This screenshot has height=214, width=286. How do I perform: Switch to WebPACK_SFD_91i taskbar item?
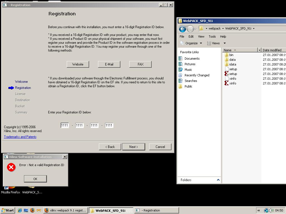pos(111,210)
